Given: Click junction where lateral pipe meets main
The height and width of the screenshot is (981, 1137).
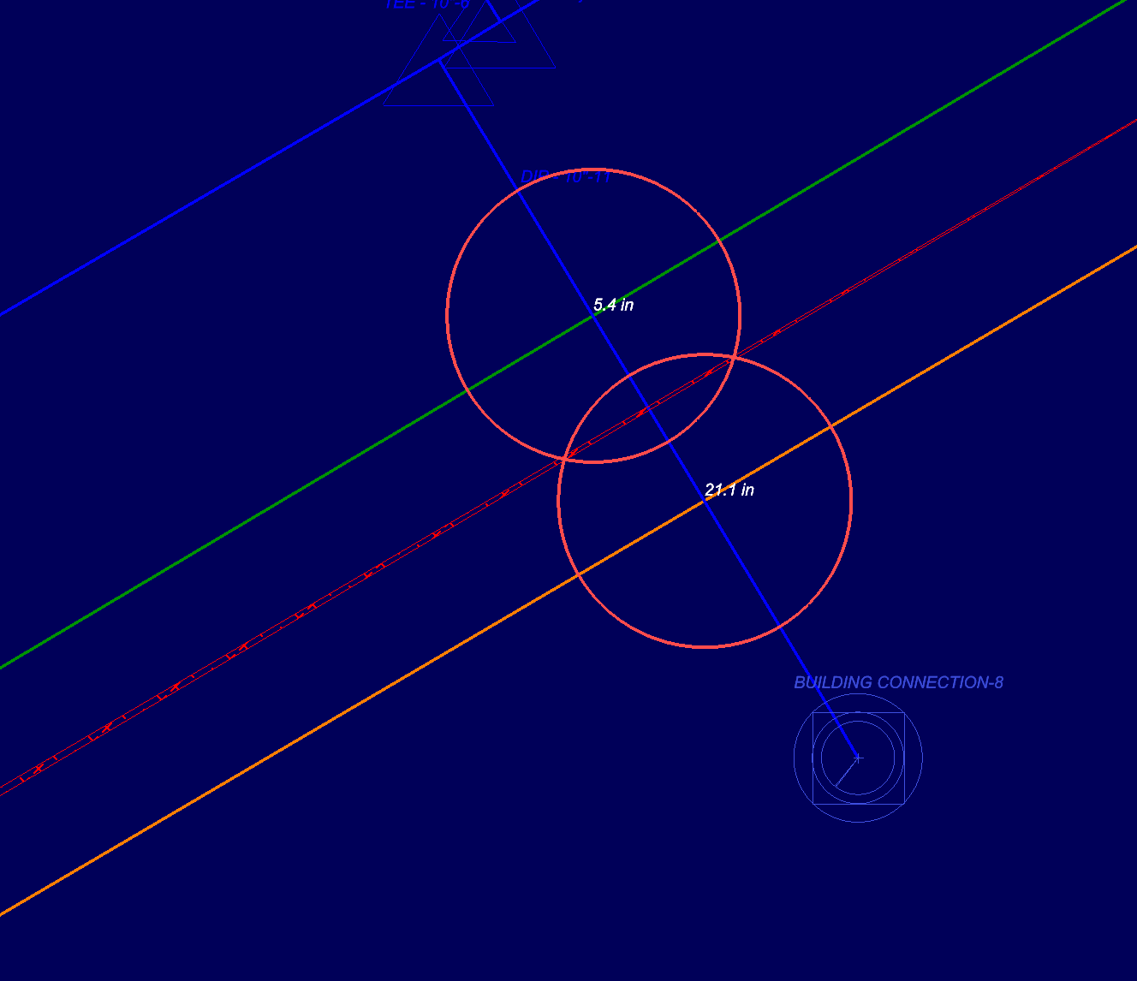Looking at the screenshot, I should [x=439, y=61].
